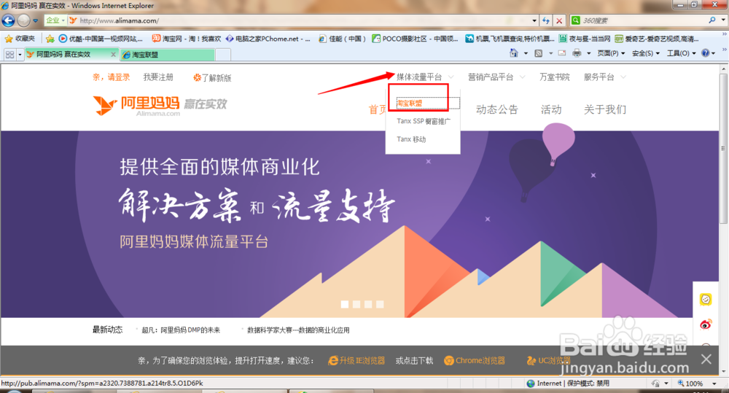
Task: Click the Home icon in command bar
Action: click(x=514, y=53)
